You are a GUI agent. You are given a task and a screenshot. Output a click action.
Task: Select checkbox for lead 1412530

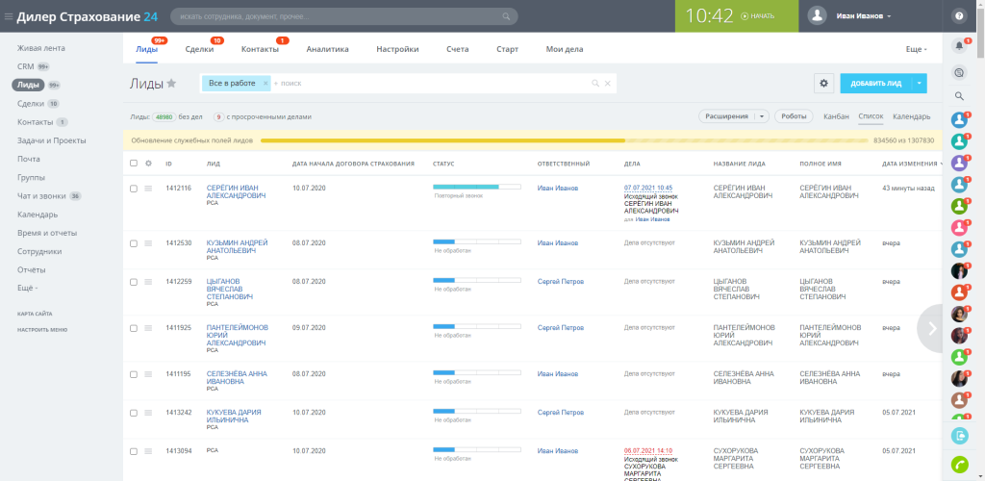pos(133,243)
